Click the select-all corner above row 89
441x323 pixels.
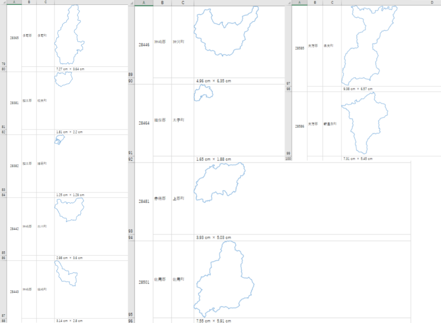(x=131, y=3)
